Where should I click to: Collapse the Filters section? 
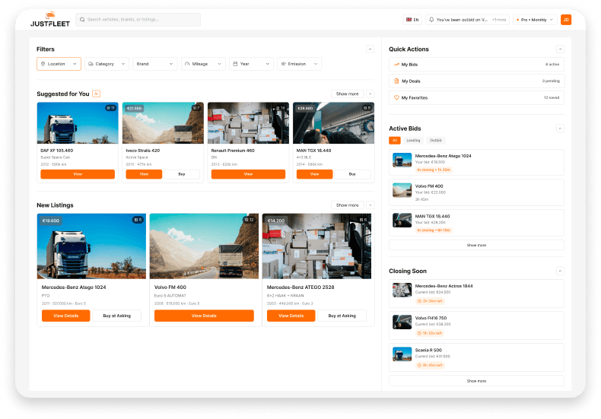click(370, 49)
